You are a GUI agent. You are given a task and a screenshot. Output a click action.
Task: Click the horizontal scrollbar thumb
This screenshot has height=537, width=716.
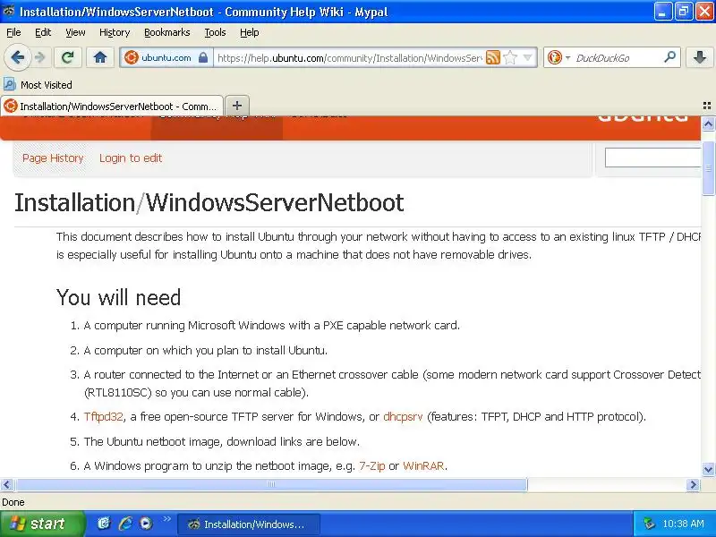pos(271,484)
